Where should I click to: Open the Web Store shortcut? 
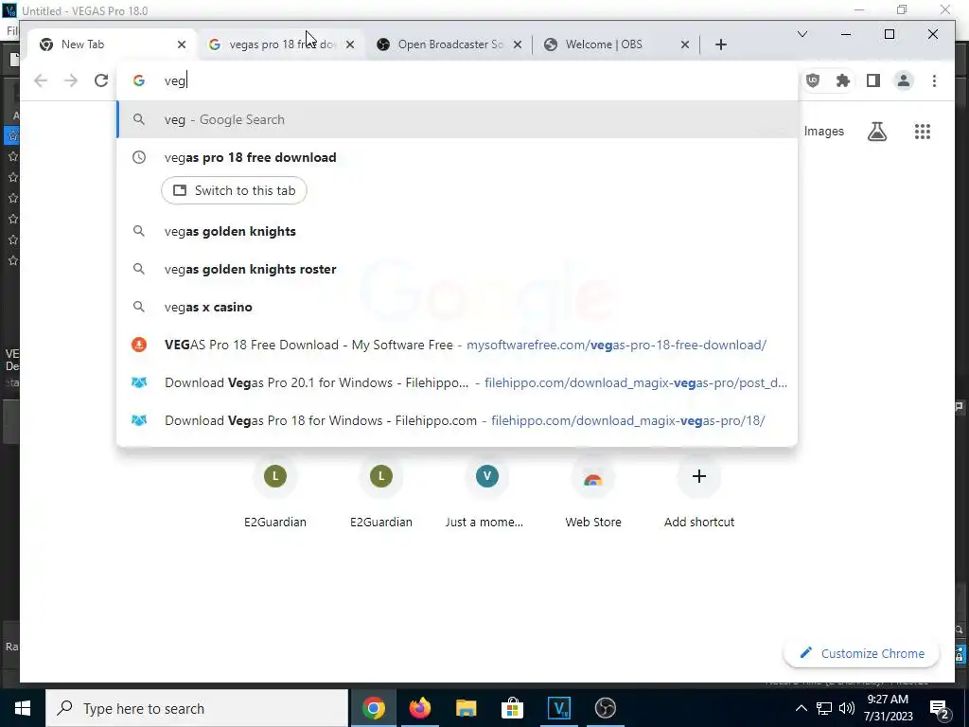tap(592, 494)
